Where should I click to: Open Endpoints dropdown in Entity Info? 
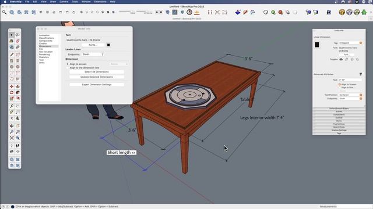click(350, 98)
